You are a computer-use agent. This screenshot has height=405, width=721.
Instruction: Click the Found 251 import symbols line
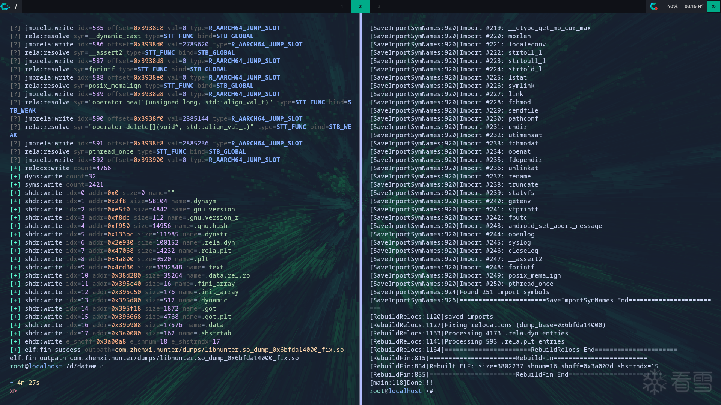click(459, 292)
